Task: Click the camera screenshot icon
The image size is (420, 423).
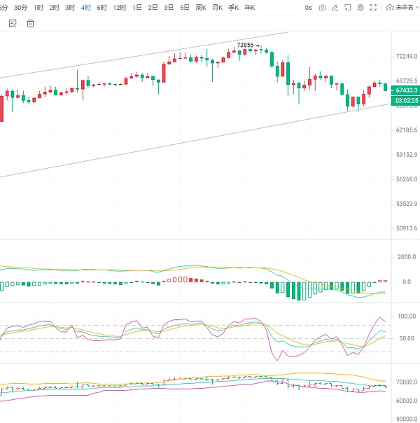Action: click(x=322, y=8)
